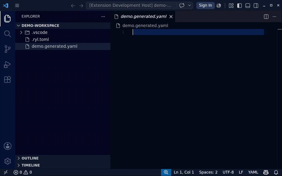Image resolution: width=282 pixels, height=176 pixels.
Task: Toggle the secondary side bar
Action: (256, 6)
